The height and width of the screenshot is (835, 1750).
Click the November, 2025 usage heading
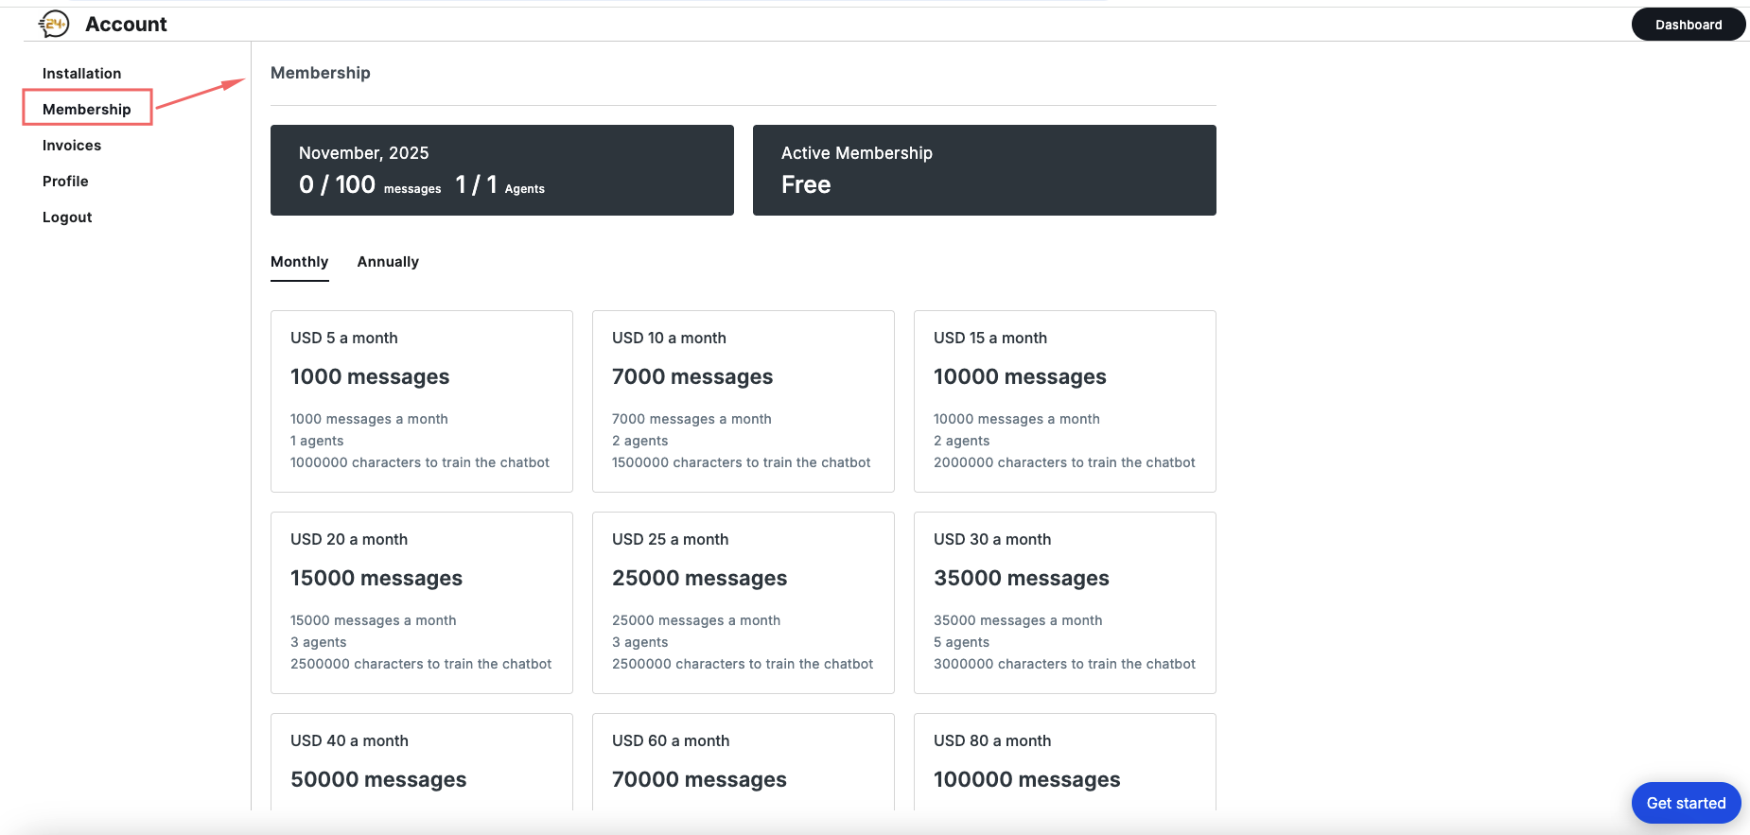363,153
